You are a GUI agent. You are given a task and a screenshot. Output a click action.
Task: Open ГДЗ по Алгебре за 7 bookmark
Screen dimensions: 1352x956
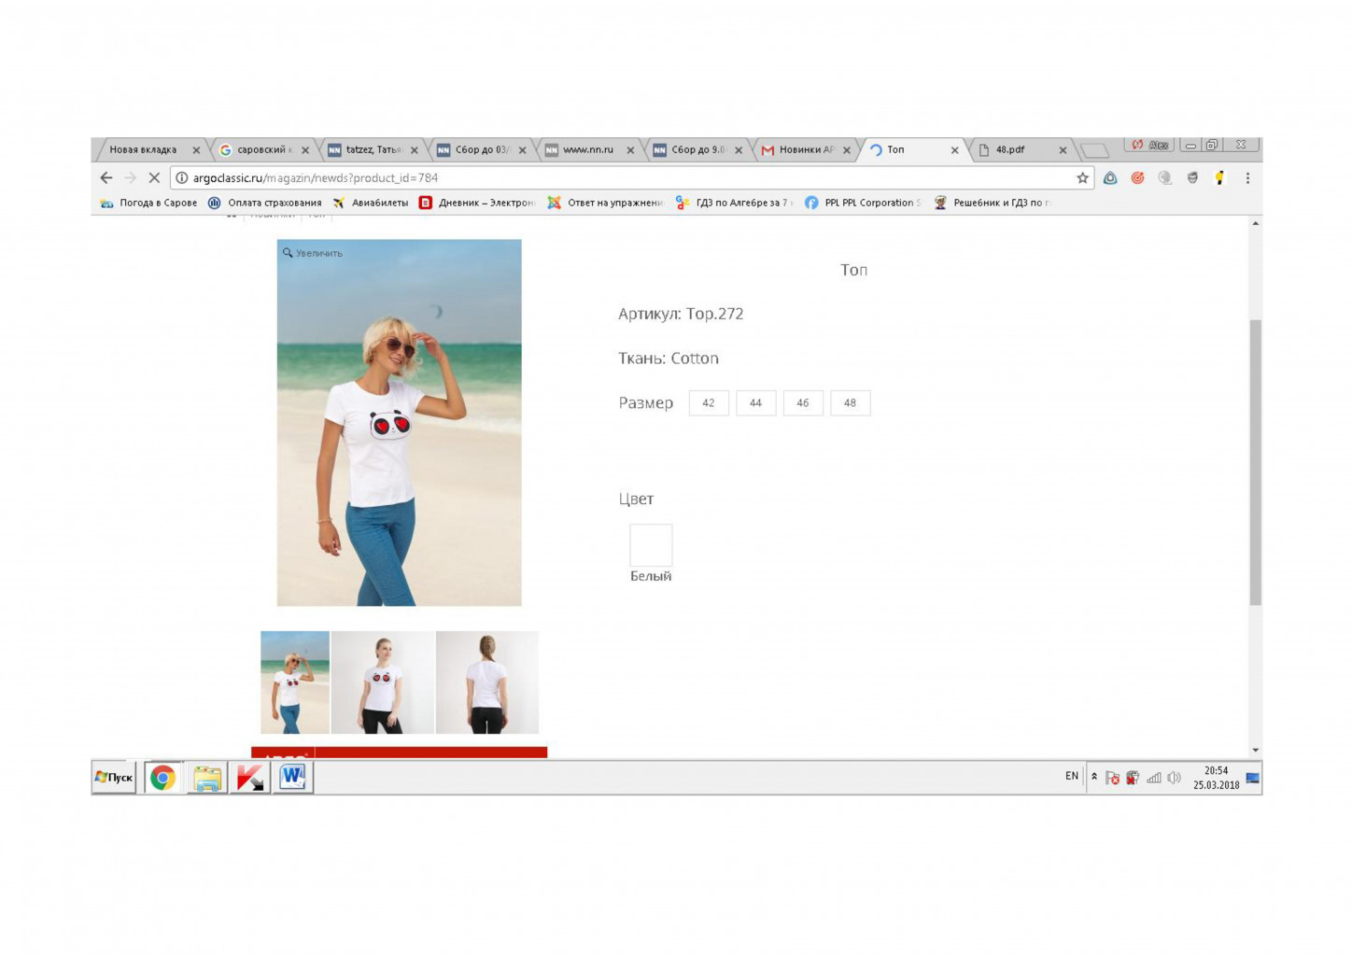[734, 203]
